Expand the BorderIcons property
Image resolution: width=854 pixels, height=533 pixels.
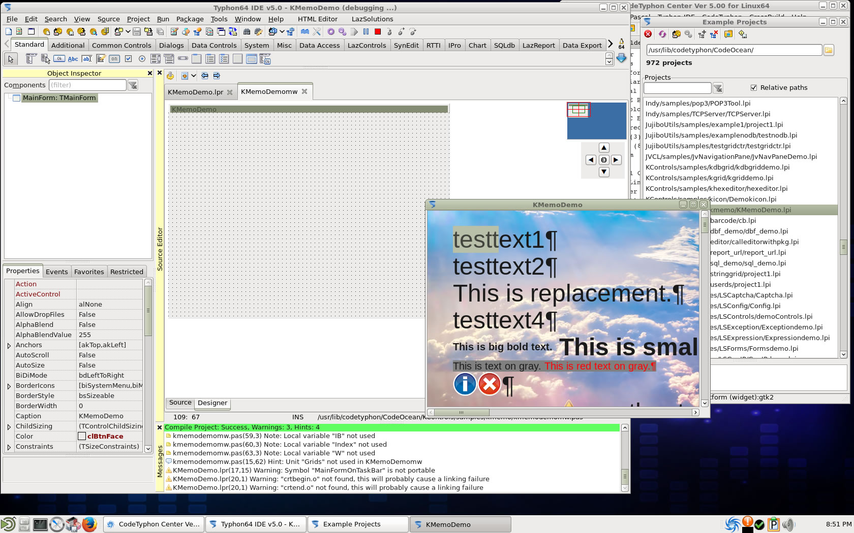tap(9, 386)
